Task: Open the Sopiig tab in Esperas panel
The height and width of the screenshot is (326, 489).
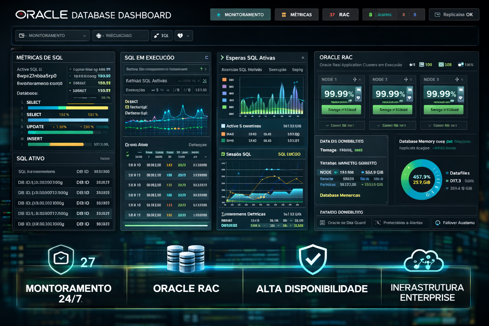Action: click(297, 69)
